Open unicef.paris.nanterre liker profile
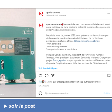Viewport: 112px width, 112px height. pyautogui.click(x=67, y=82)
